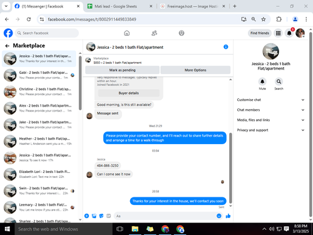Open File Explorer from the taskbar
This screenshot has width=313, height=235.
[135, 229]
